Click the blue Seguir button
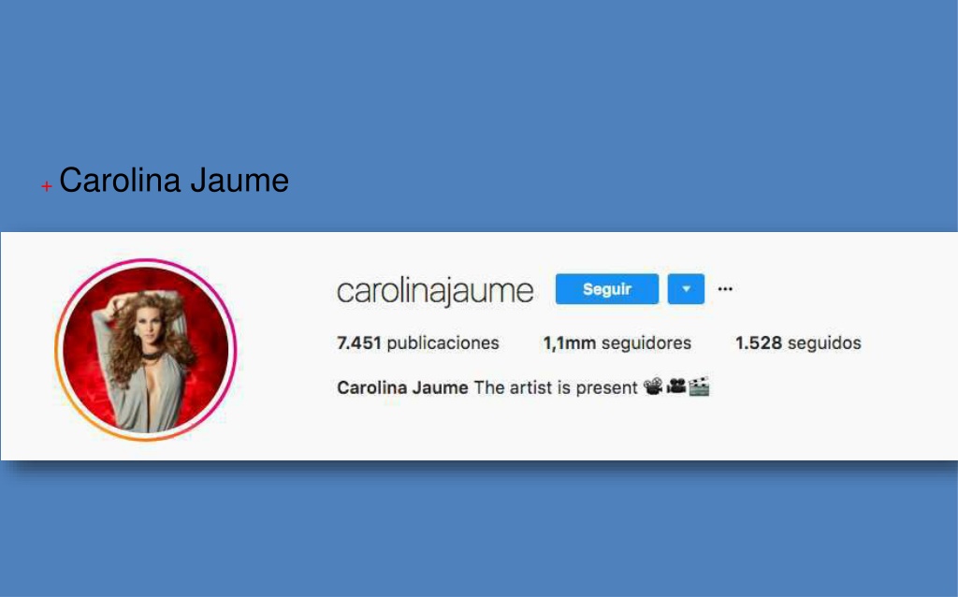The width and height of the screenshot is (958, 597). click(x=606, y=289)
